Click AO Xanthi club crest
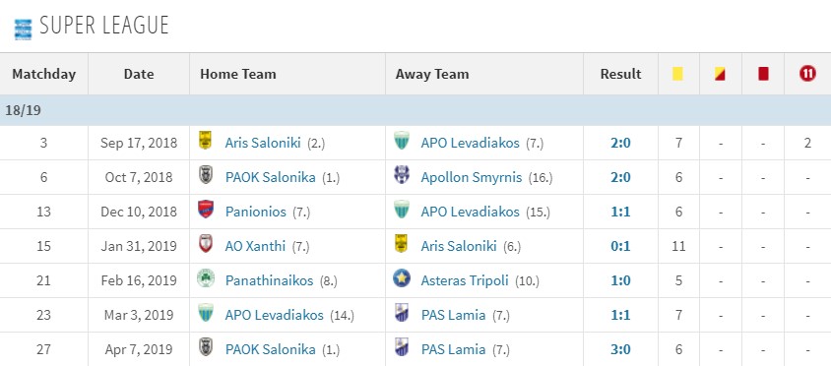The image size is (831, 366). tap(205, 246)
